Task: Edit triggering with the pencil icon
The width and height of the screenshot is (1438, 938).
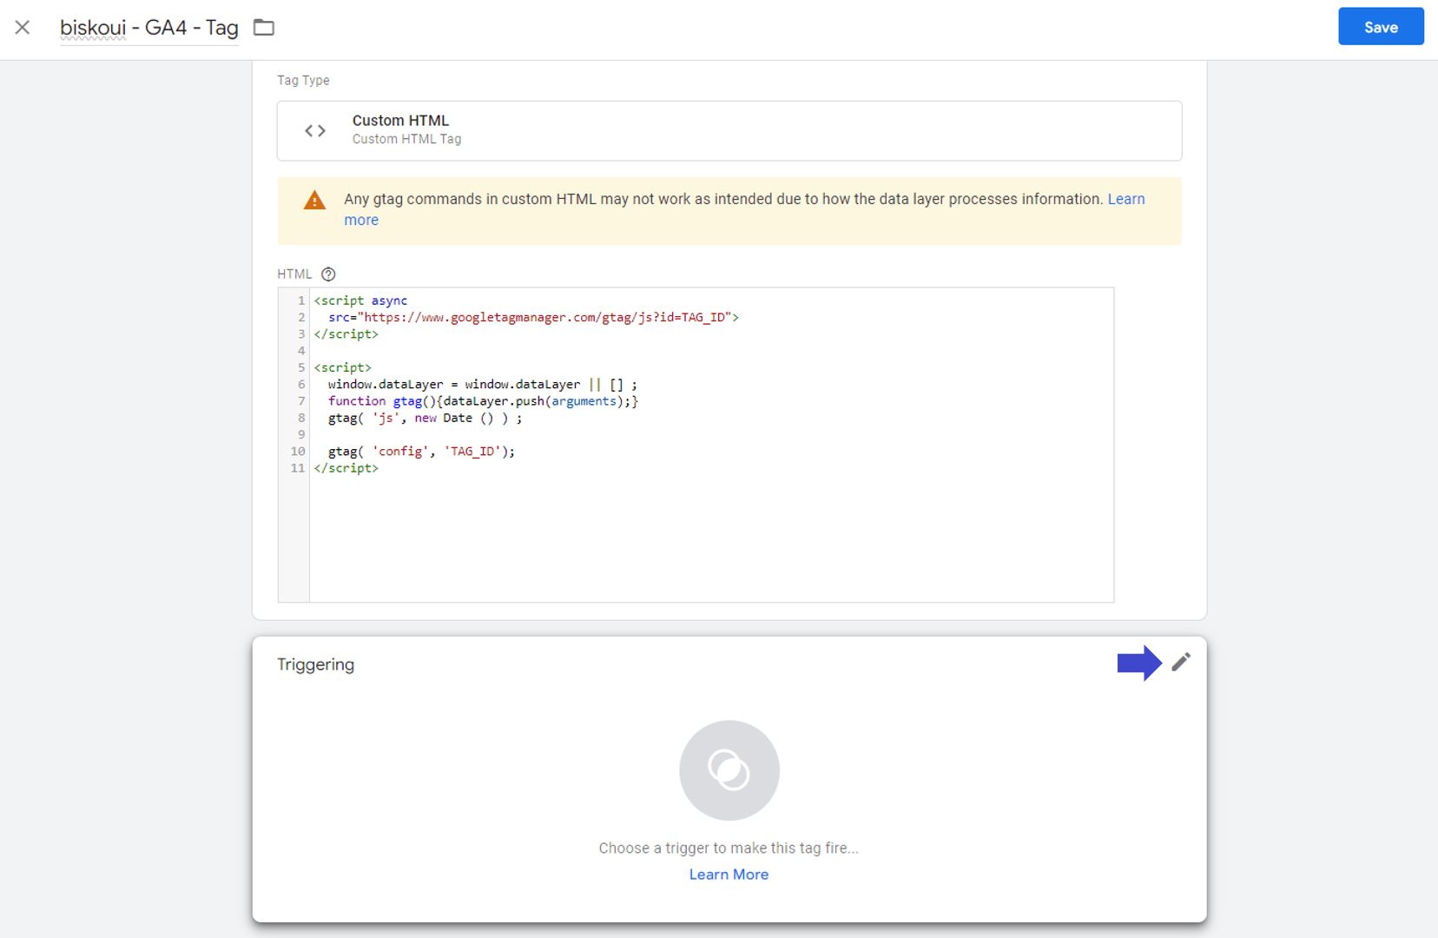Action: 1180,663
